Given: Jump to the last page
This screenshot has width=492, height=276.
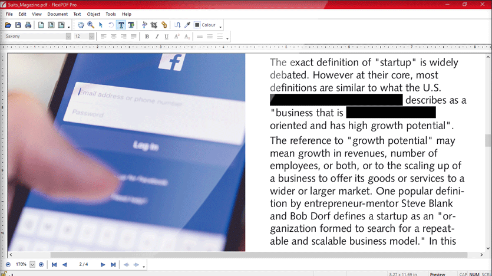Looking at the screenshot, I should click(113, 265).
